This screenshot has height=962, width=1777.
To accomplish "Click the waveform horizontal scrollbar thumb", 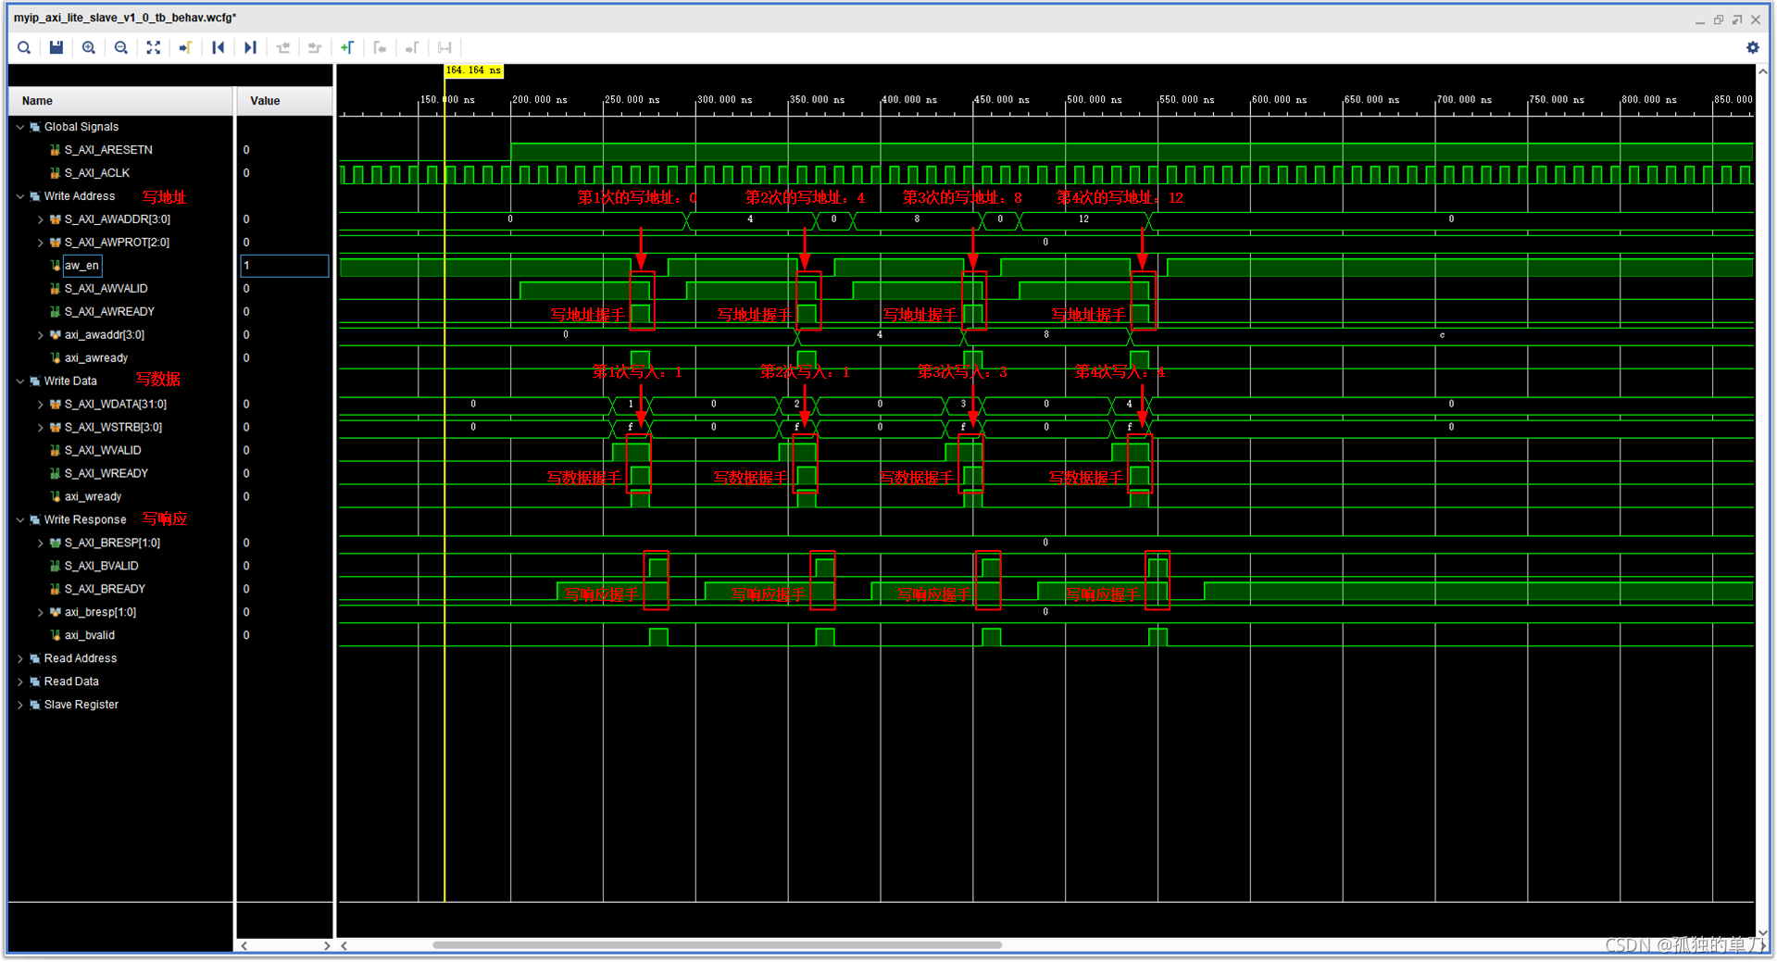I will click(x=717, y=945).
